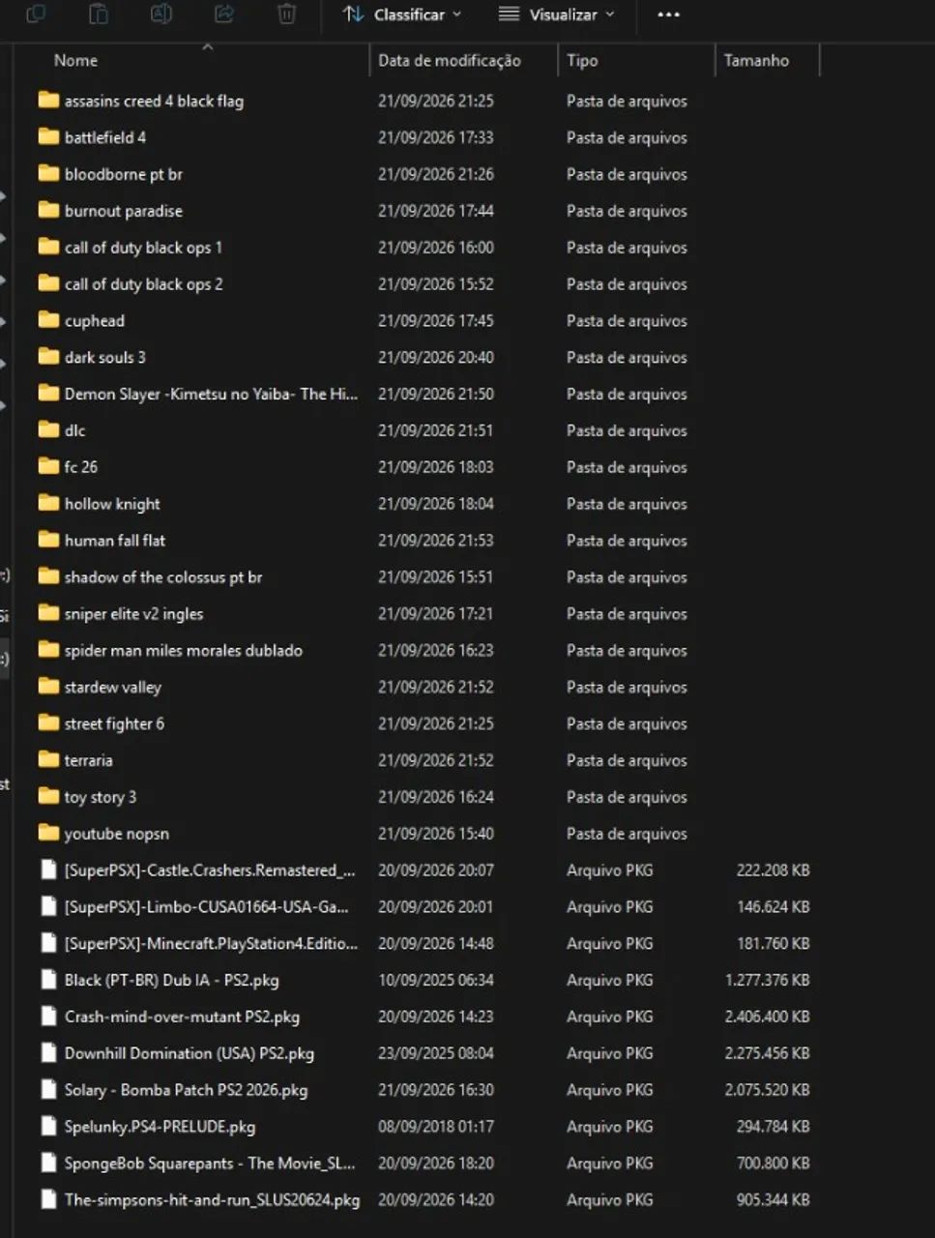Select the sniper elite v2 ingles folder icon
This screenshot has height=1238, width=935.
click(48, 613)
